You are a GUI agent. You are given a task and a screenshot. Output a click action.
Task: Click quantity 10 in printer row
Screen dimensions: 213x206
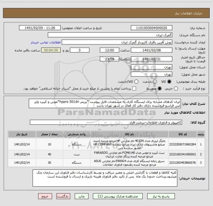[x=50, y=144]
